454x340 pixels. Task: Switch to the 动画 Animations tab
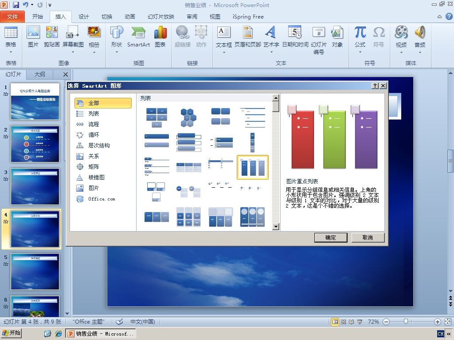click(x=130, y=17)
